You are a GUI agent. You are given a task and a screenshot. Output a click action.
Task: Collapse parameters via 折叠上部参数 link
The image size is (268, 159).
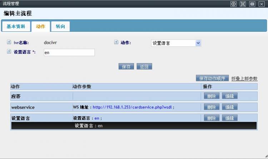pos(244,78)
